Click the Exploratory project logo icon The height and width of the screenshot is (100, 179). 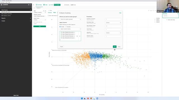point(1,5)
